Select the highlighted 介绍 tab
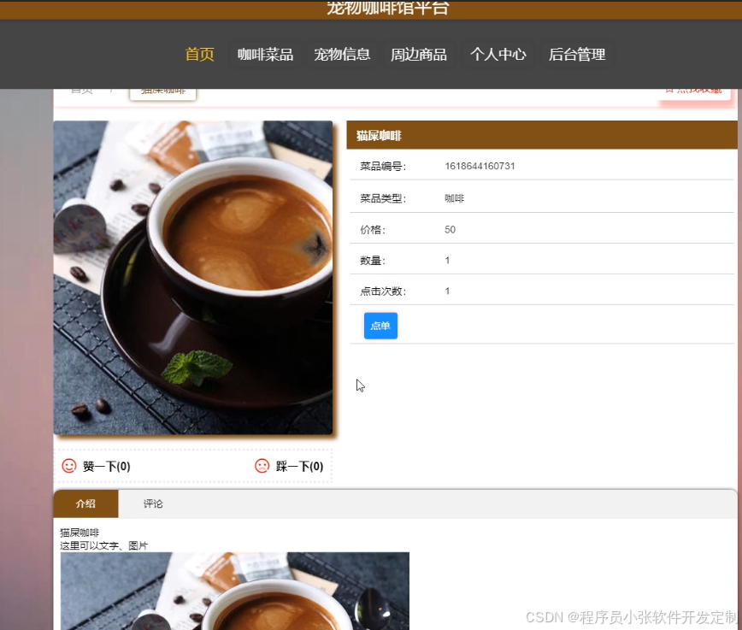 (85, 503)
